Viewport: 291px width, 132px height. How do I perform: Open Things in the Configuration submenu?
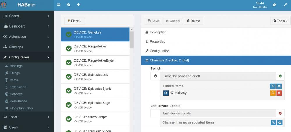pos(15,73)
